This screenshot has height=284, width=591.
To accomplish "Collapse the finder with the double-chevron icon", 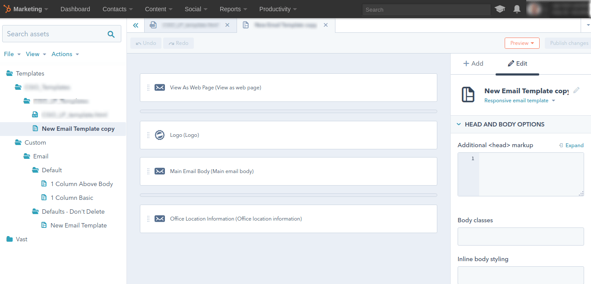I will [135, 25].
